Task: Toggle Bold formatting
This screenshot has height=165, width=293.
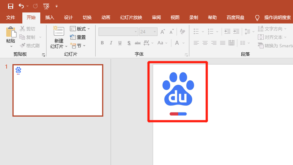Action: pyautogui.click(x=103, y=43)
